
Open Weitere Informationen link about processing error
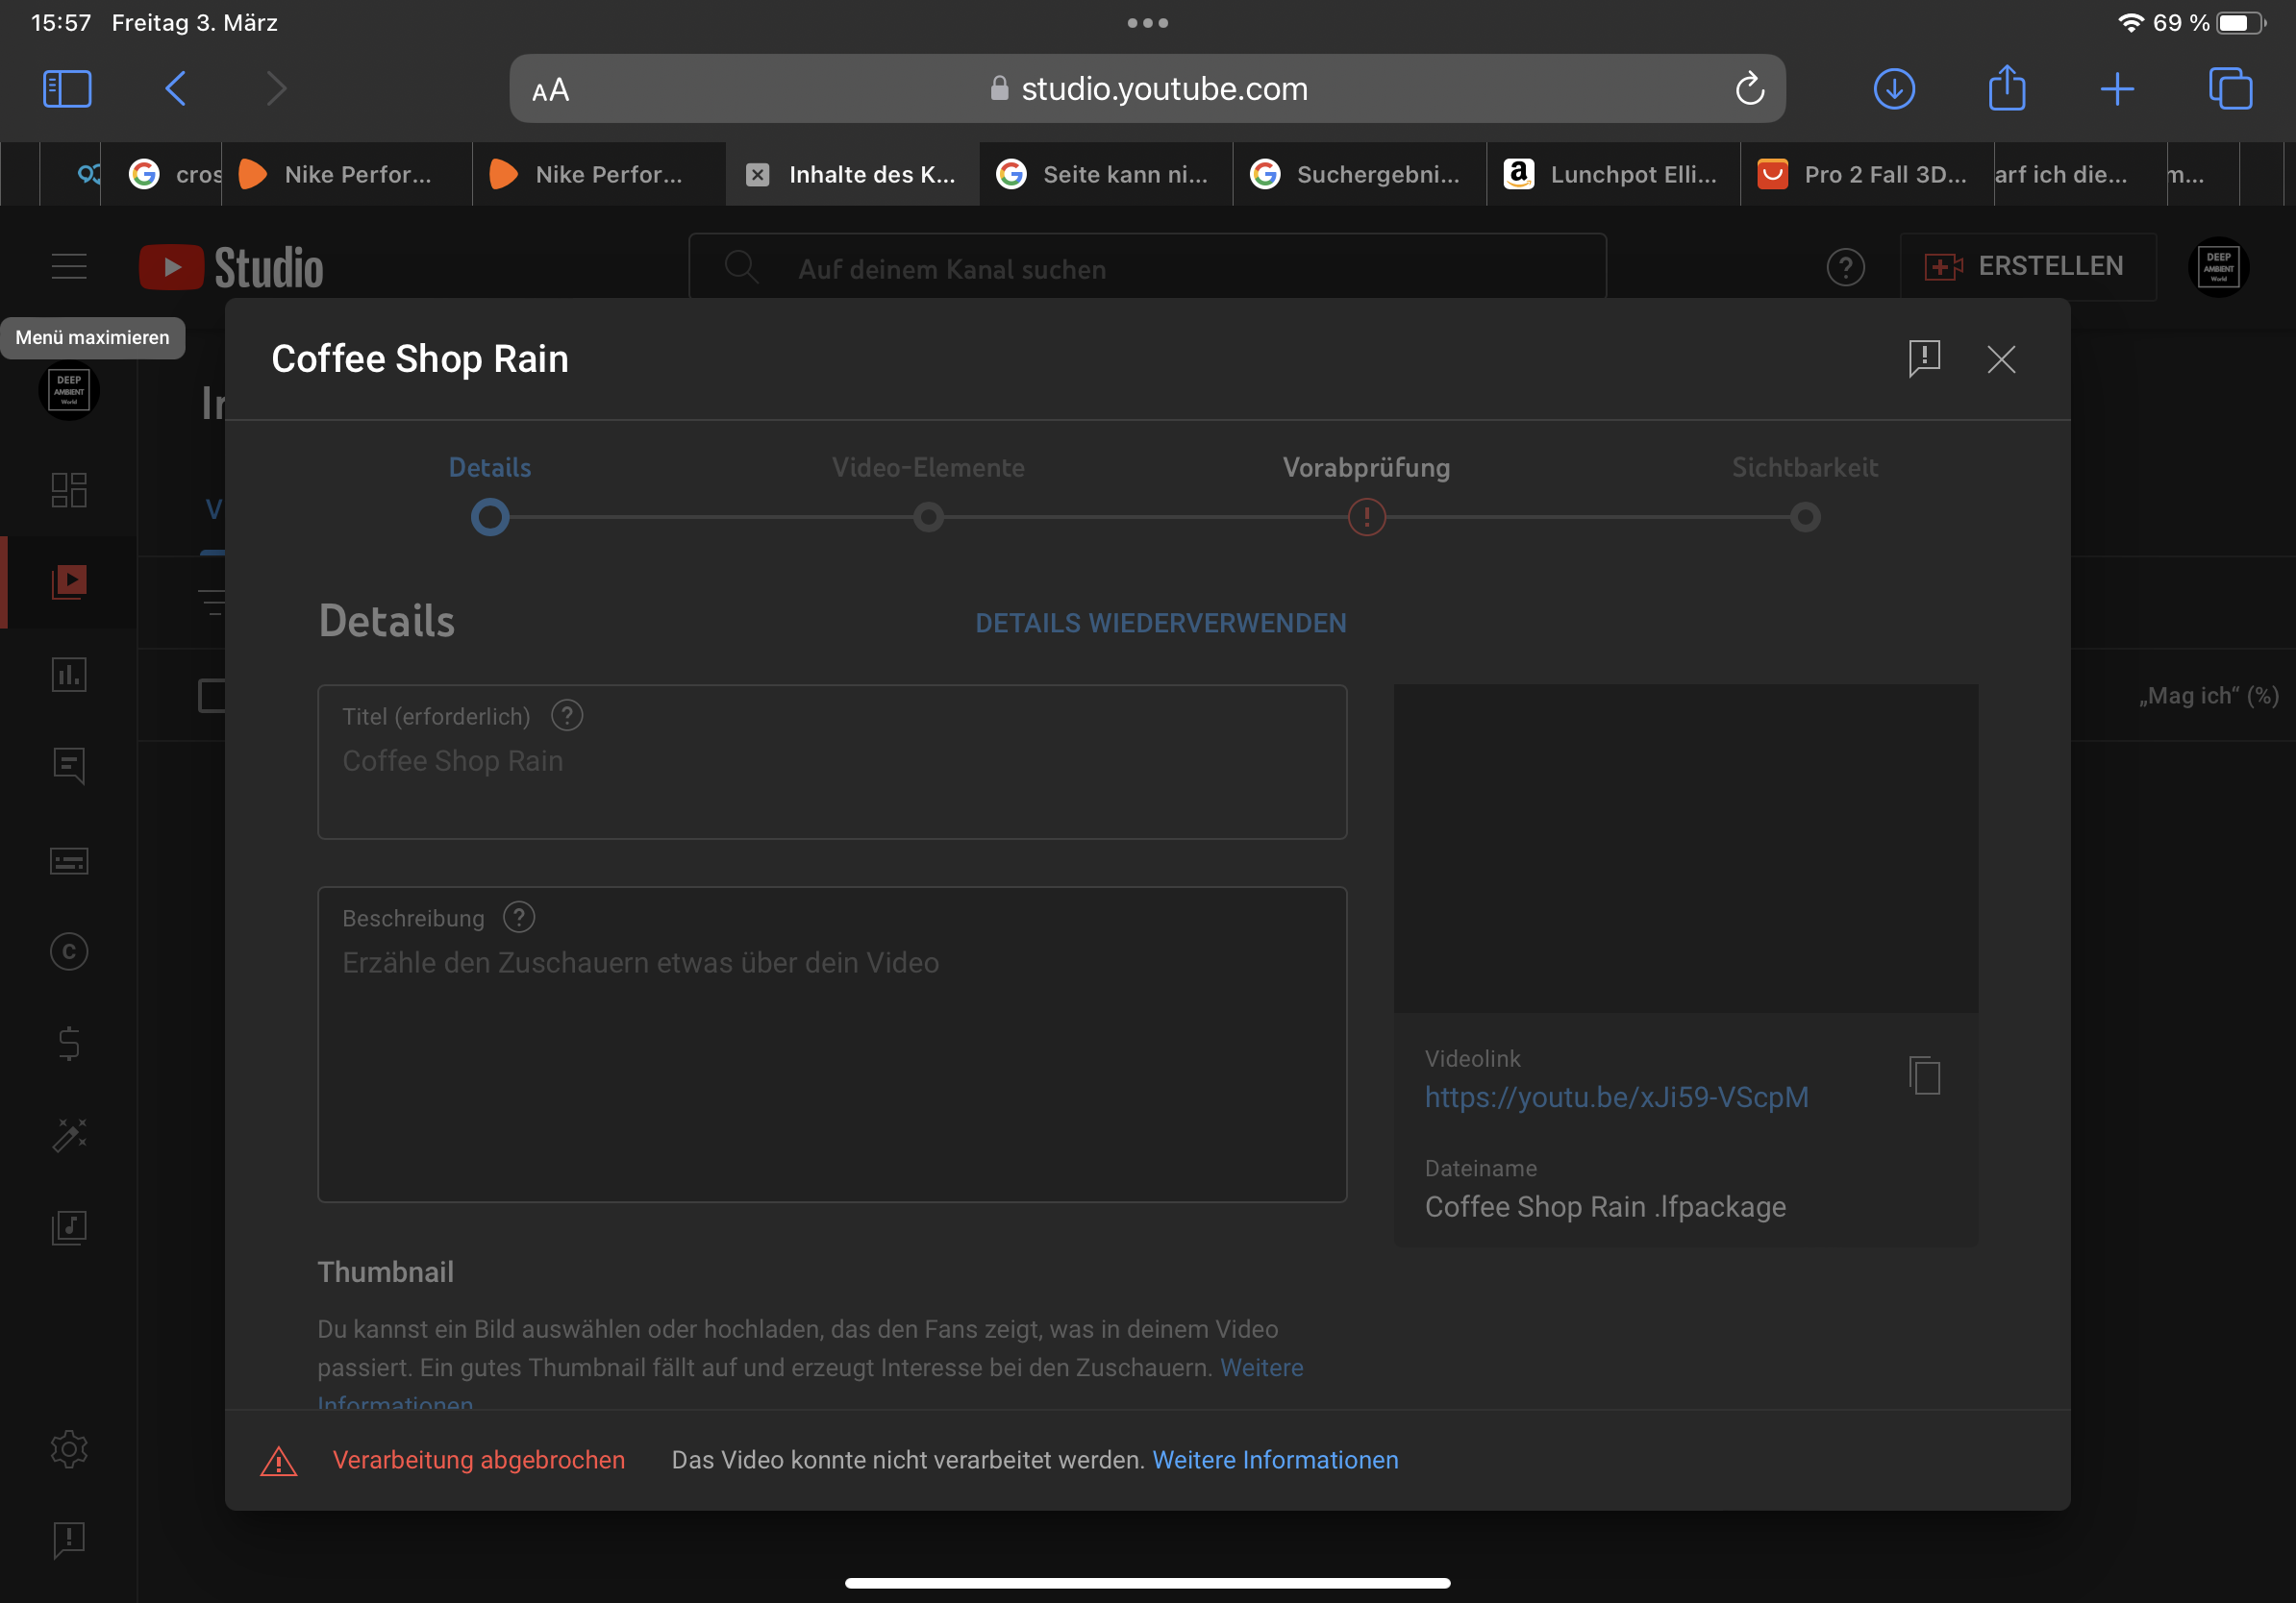(1275, 1460)
